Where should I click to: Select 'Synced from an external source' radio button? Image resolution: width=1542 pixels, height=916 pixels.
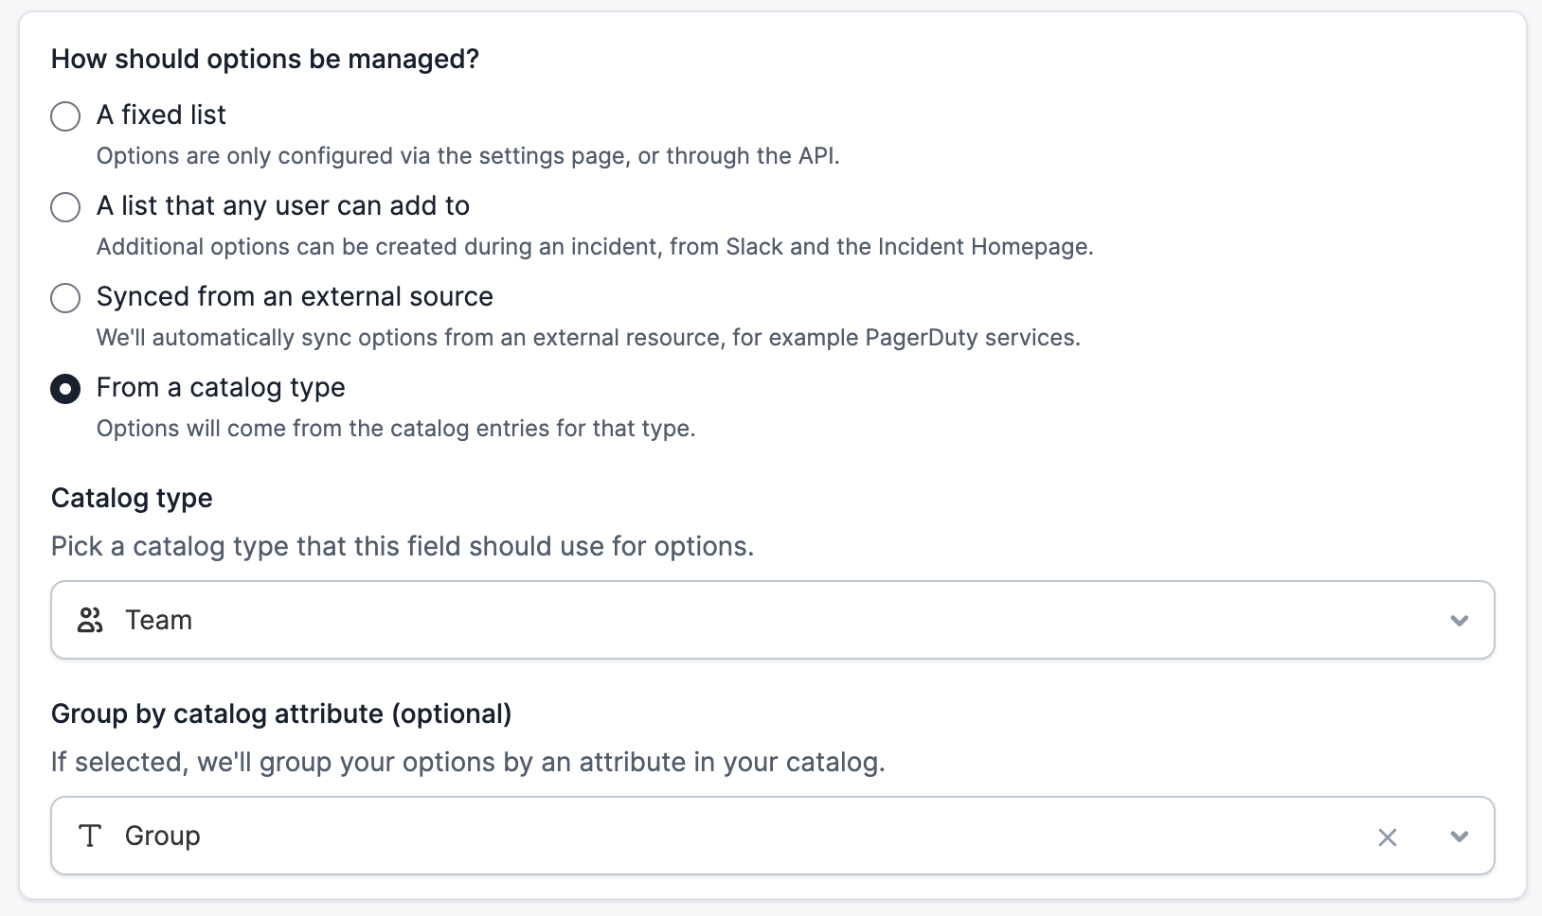pos(65,298)
